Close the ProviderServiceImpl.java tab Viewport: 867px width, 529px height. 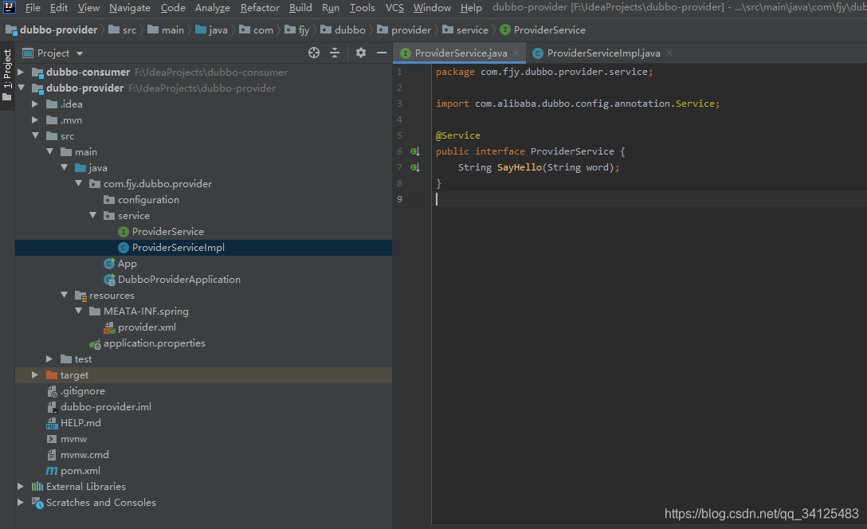[x=669, y=53]
